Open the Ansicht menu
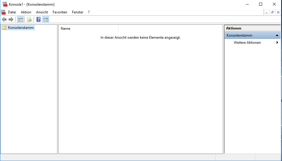Screen dimensions: 282x161 tap(42, 12)
